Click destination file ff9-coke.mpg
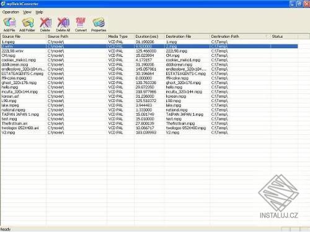310x232 pixels. coord(177,78)
